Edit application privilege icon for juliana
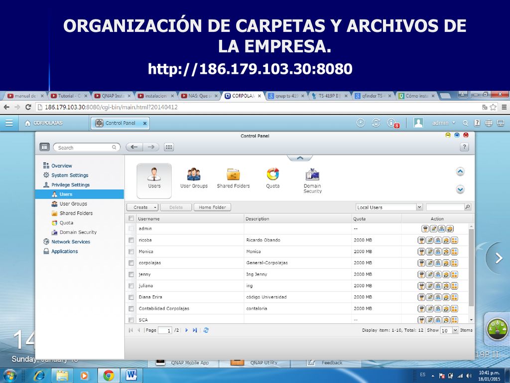 point(454,286)
